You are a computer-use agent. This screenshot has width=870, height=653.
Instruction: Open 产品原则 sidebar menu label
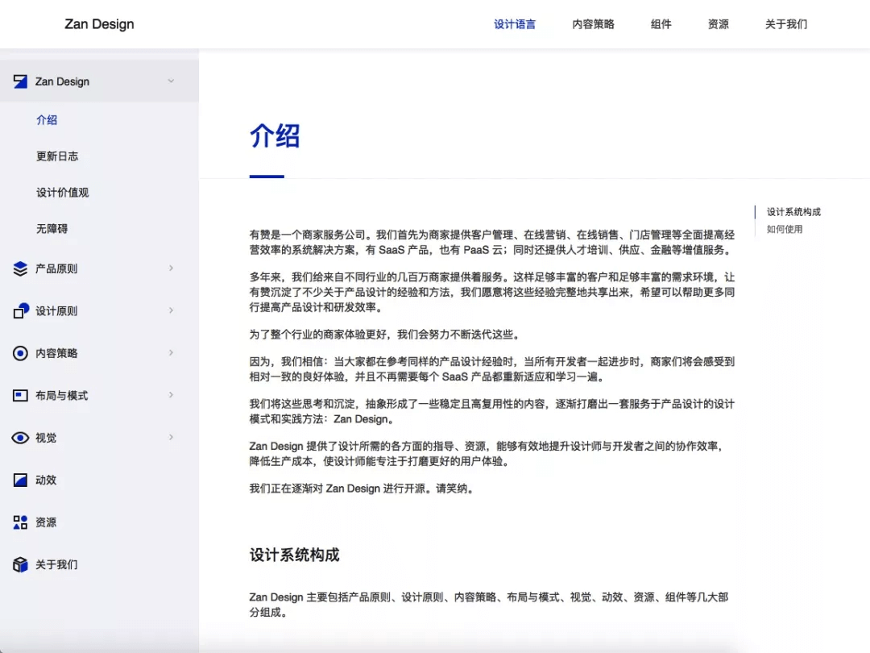(56, 268)
